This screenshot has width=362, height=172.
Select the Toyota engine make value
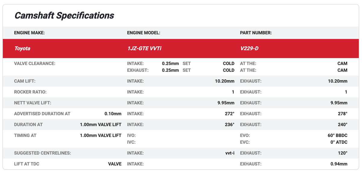tap(22, 48)
